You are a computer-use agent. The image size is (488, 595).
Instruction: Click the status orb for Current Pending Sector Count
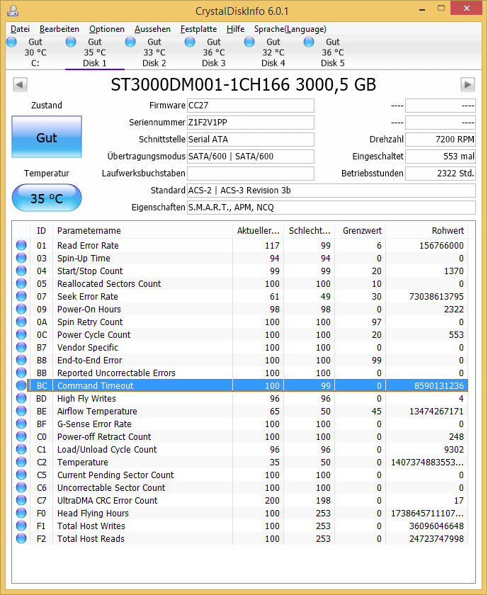(21, 475)
